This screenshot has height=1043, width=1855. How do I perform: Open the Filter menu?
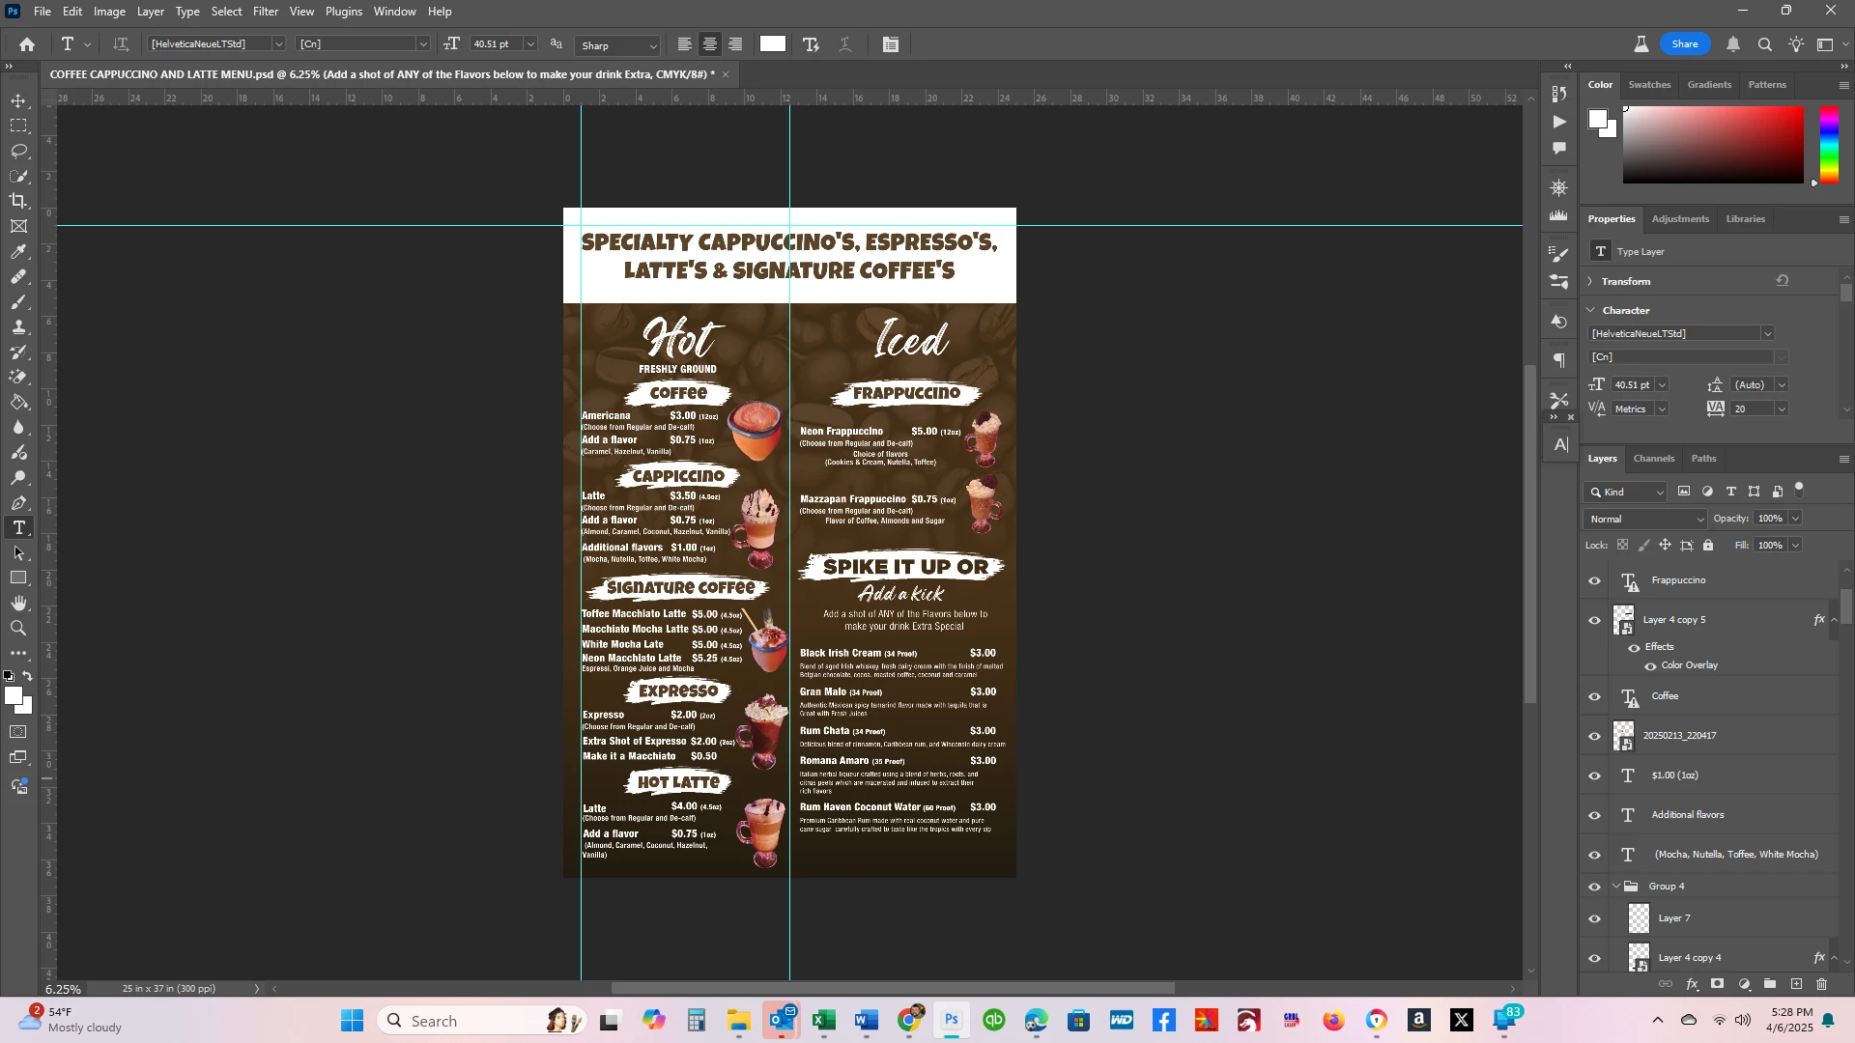tap(266, 12)
